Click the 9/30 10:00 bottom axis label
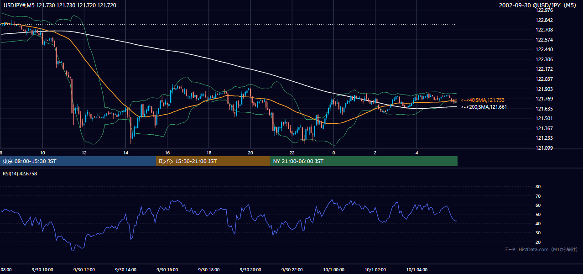This screenshot has width=583, height=274. point(42,270)
